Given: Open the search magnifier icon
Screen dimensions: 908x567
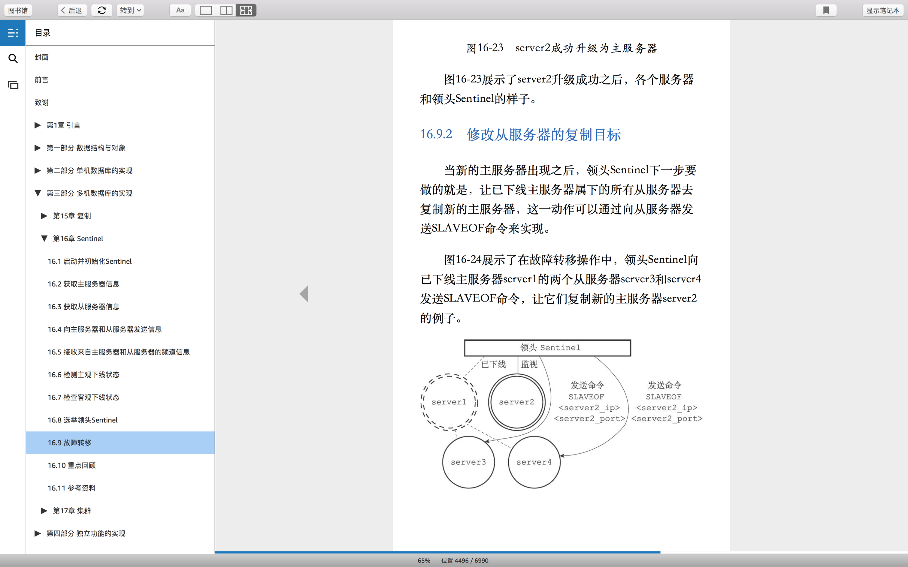Looking at the screenshot, I should tap(13, 58).
